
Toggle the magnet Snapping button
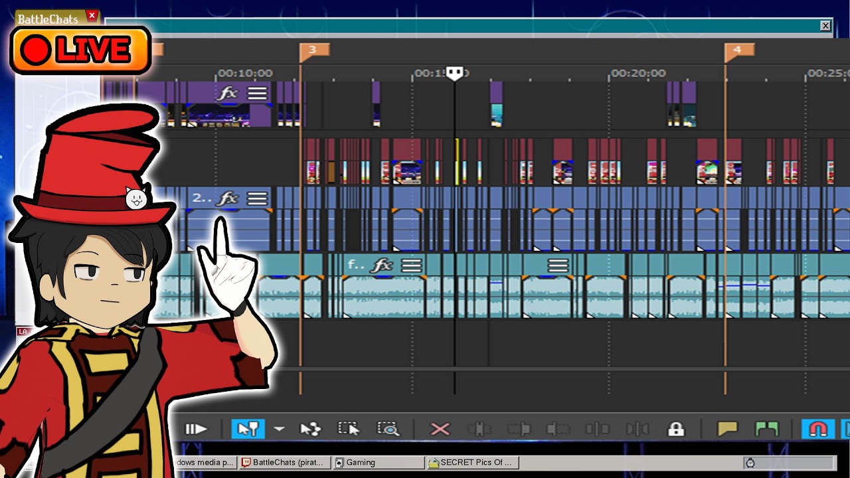(818, 429)
